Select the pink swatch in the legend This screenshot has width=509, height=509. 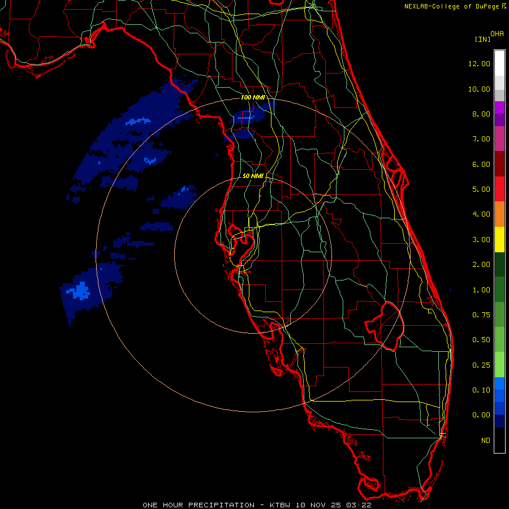(x=499, y=139)
